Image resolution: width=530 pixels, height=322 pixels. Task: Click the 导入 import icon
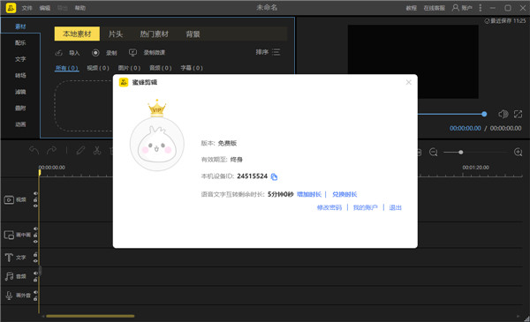click(59, 53)
